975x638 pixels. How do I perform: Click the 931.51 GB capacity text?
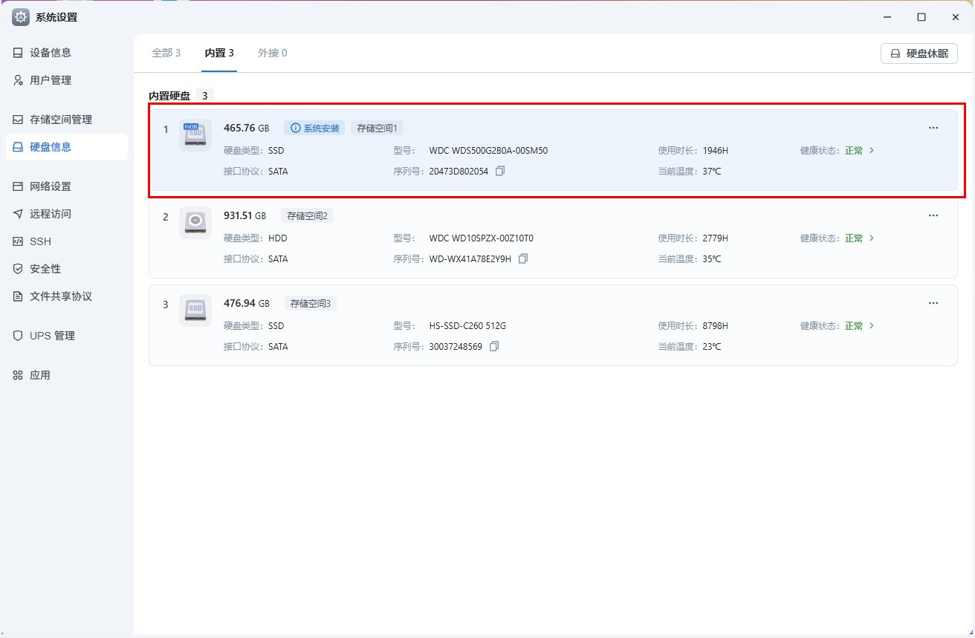click(x=244, y=215)
